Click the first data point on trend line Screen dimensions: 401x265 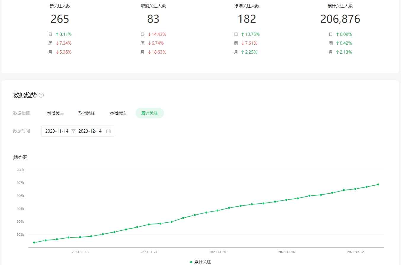34,242
